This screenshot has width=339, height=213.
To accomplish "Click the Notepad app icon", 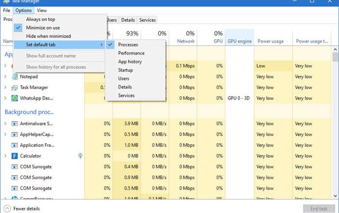I will coord(15,76).
